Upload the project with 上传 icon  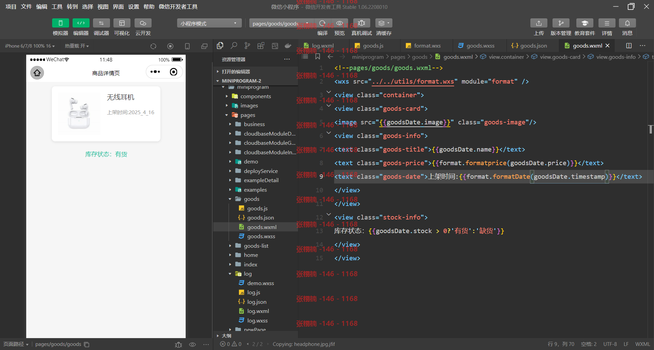[539, 23]
